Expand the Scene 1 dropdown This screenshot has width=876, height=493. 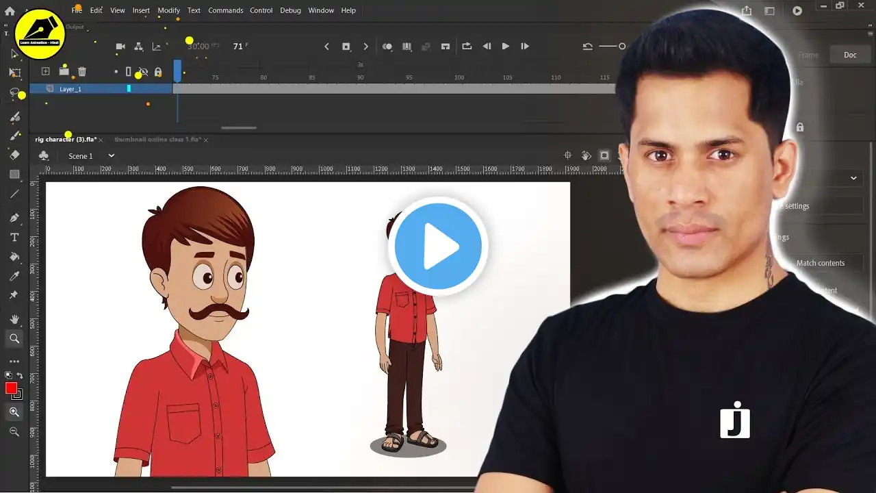tap(112, 156)
